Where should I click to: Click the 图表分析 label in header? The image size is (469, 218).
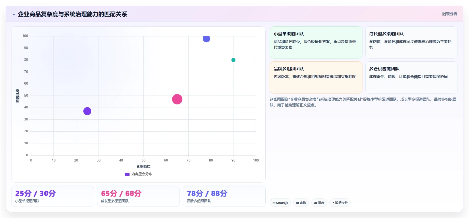click(x=449, y=14)
